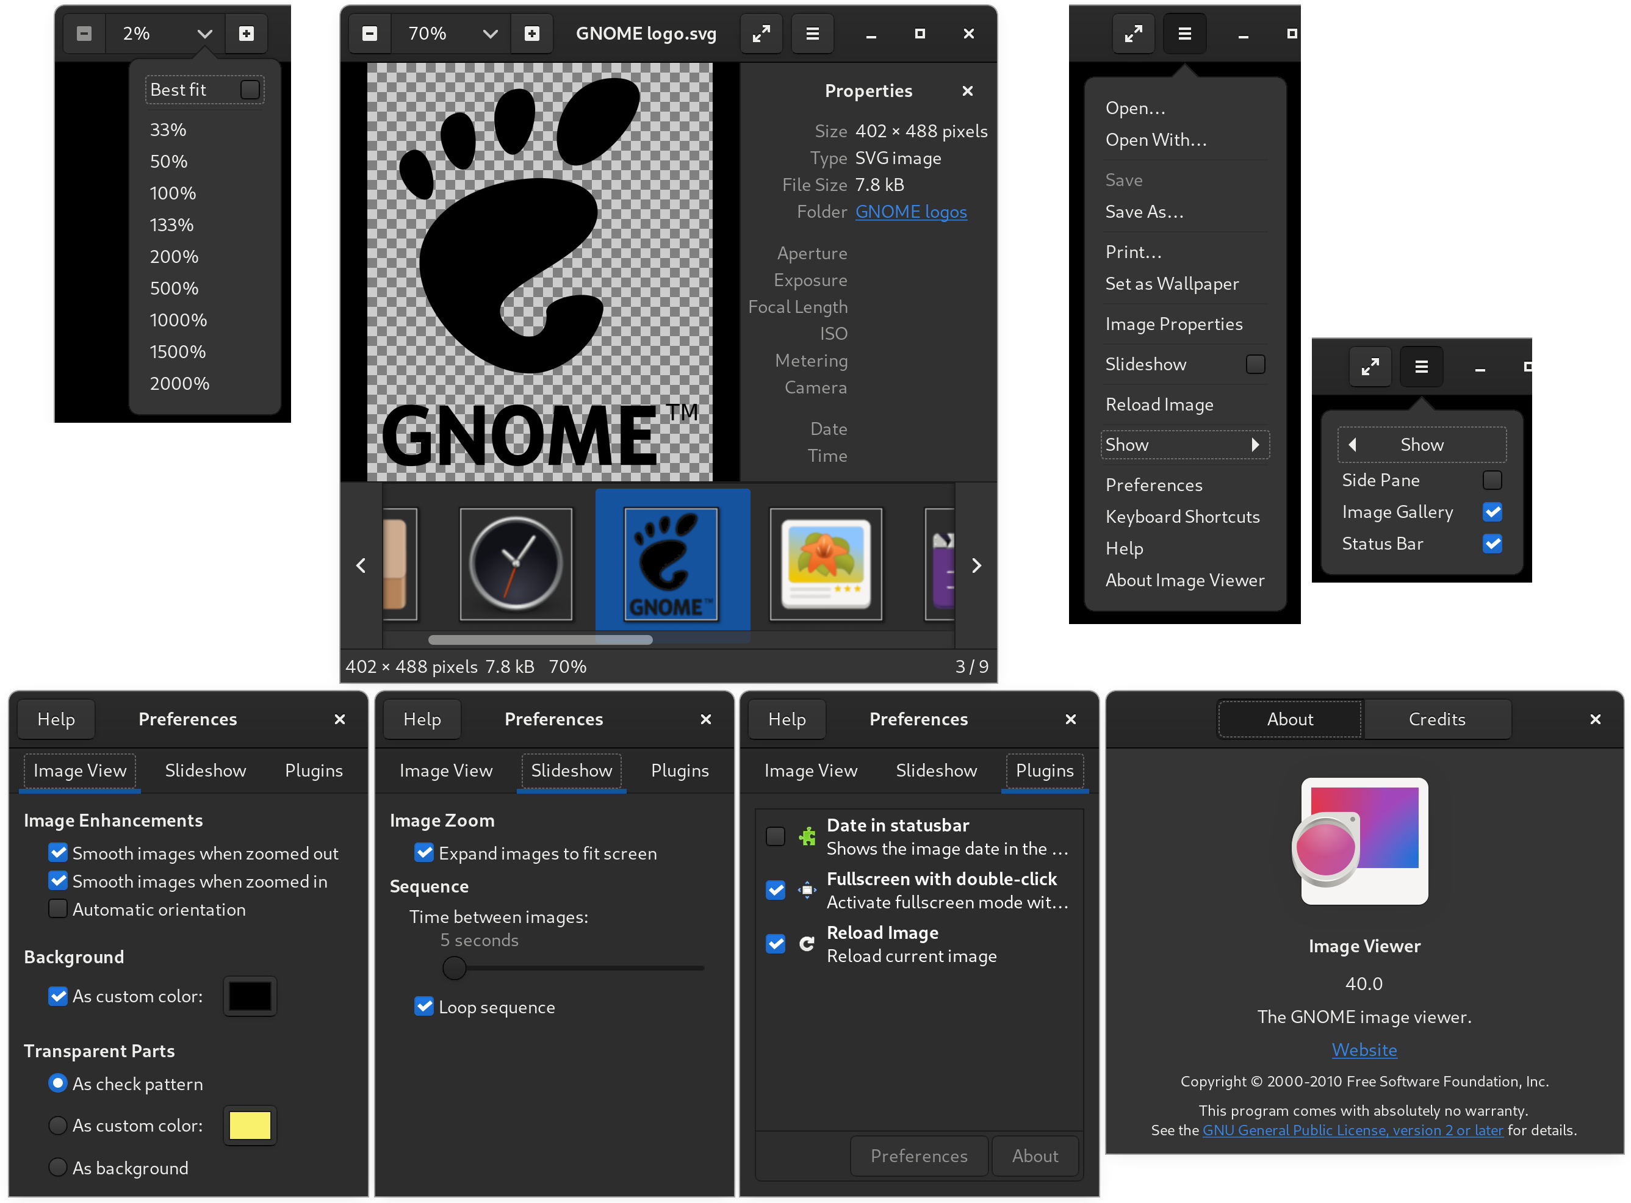
Task: Click the Reload Image plugin icon
Action: click(807, 944)
